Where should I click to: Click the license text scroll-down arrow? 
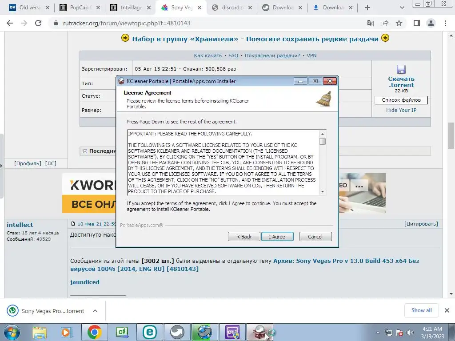pos(323,192)
